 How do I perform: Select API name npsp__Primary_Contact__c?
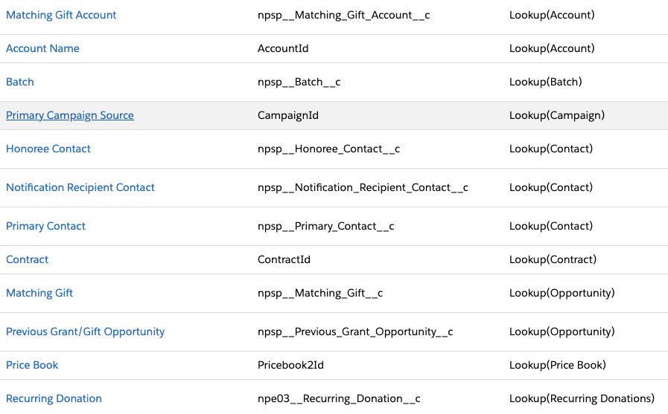pyautogui.click(x=326, y=227)
